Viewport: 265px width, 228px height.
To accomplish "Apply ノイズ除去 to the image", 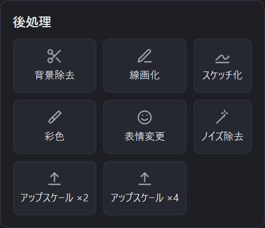I will click(223, 127).
